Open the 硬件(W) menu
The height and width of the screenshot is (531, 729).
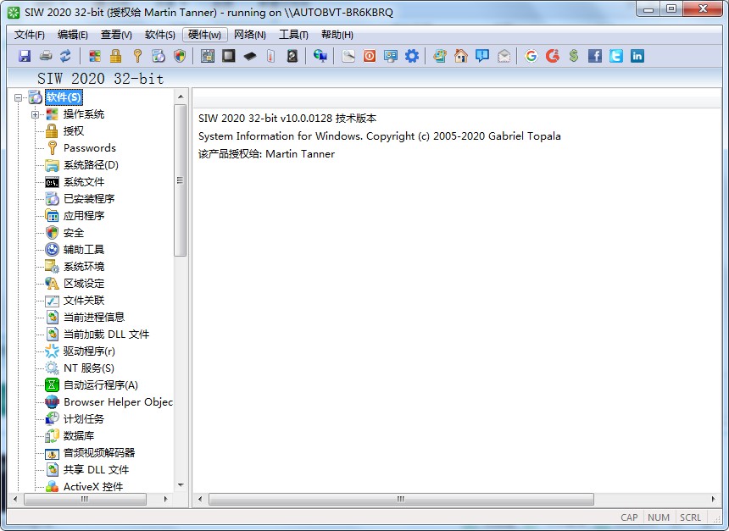click(x=204, y=35)
